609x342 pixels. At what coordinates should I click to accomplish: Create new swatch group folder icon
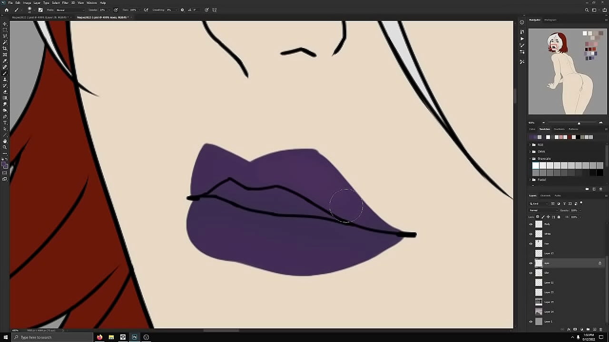[587, 189]
